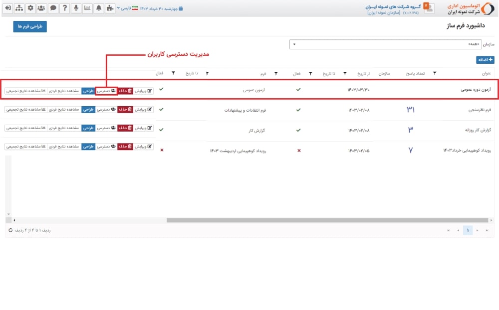Image resolution: width=499 pixels, height=310 pixels.
Task: Open filter for the عنوان column
Action: [435, 74]
